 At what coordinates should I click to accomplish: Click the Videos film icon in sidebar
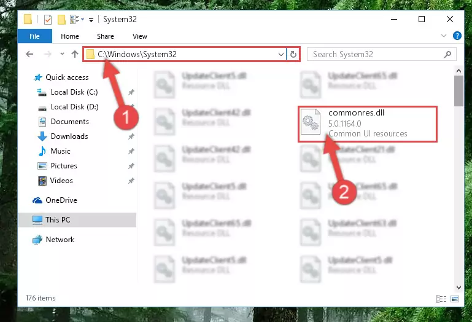42,181
